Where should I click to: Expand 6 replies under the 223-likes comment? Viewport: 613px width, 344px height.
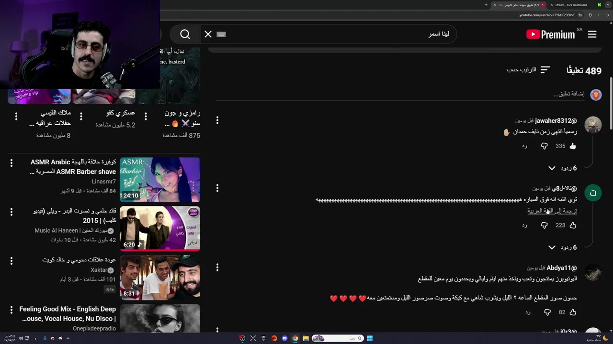[x=562, y=247]
